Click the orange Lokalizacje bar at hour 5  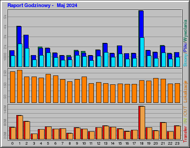coord(48,88)
